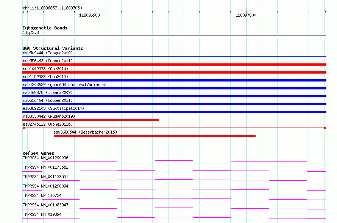Click the ruler tick labeled 118097000
The image size is (337, 223).
246,15
